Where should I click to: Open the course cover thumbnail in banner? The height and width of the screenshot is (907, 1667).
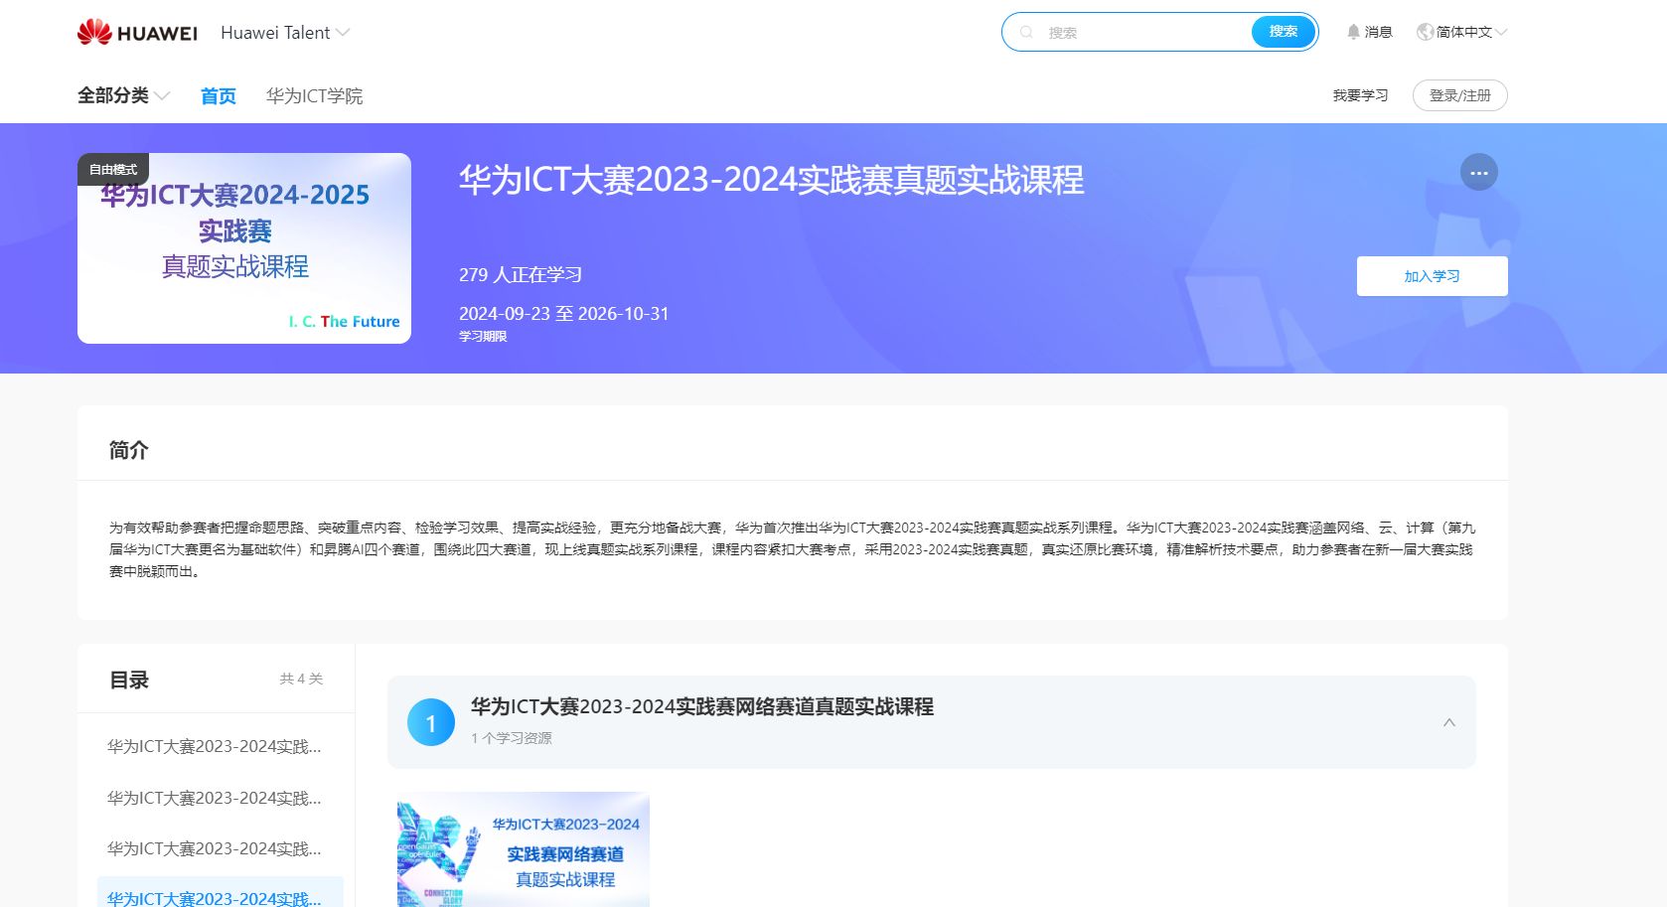tap(244, 248)
